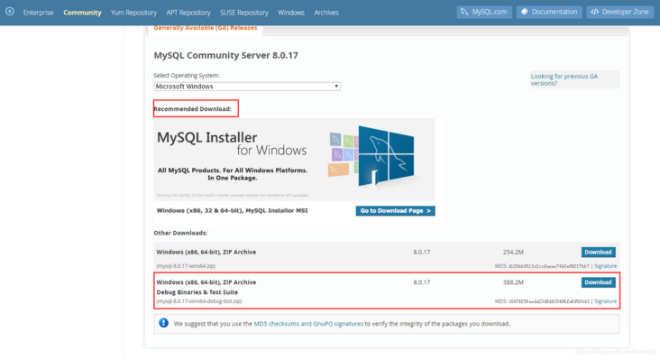Viewport: 660px width, 359px height.
Task: Select the Community nav item
Action: coord(83,13)
